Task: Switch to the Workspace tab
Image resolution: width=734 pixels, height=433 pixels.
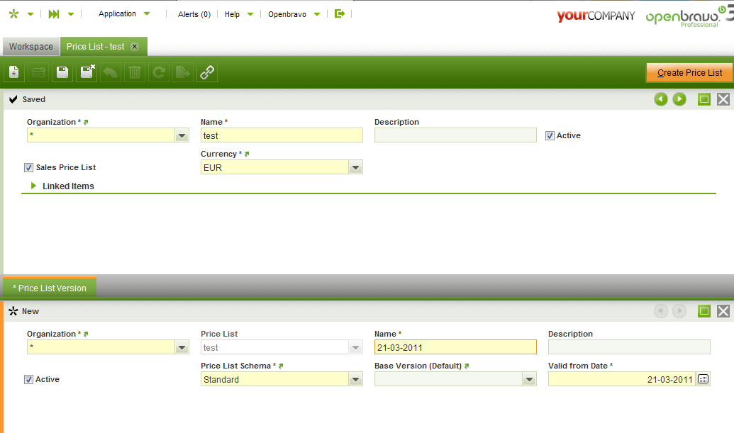Action: tap(31, 46)
